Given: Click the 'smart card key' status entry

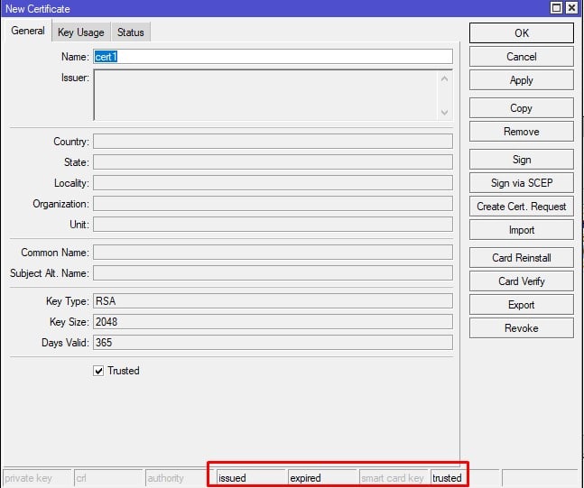Looking at the screenshot, I should pyautogui.click(x=394, y=478).
